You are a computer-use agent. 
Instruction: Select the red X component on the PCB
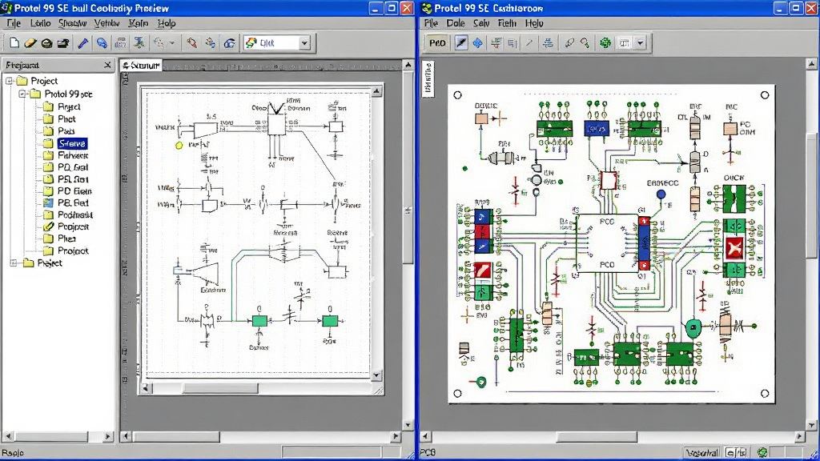point(735,249)
